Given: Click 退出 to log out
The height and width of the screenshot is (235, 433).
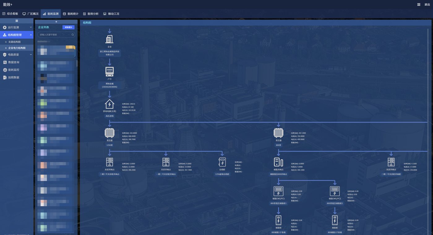Looking at the screenshot, I should pos(427,5).
